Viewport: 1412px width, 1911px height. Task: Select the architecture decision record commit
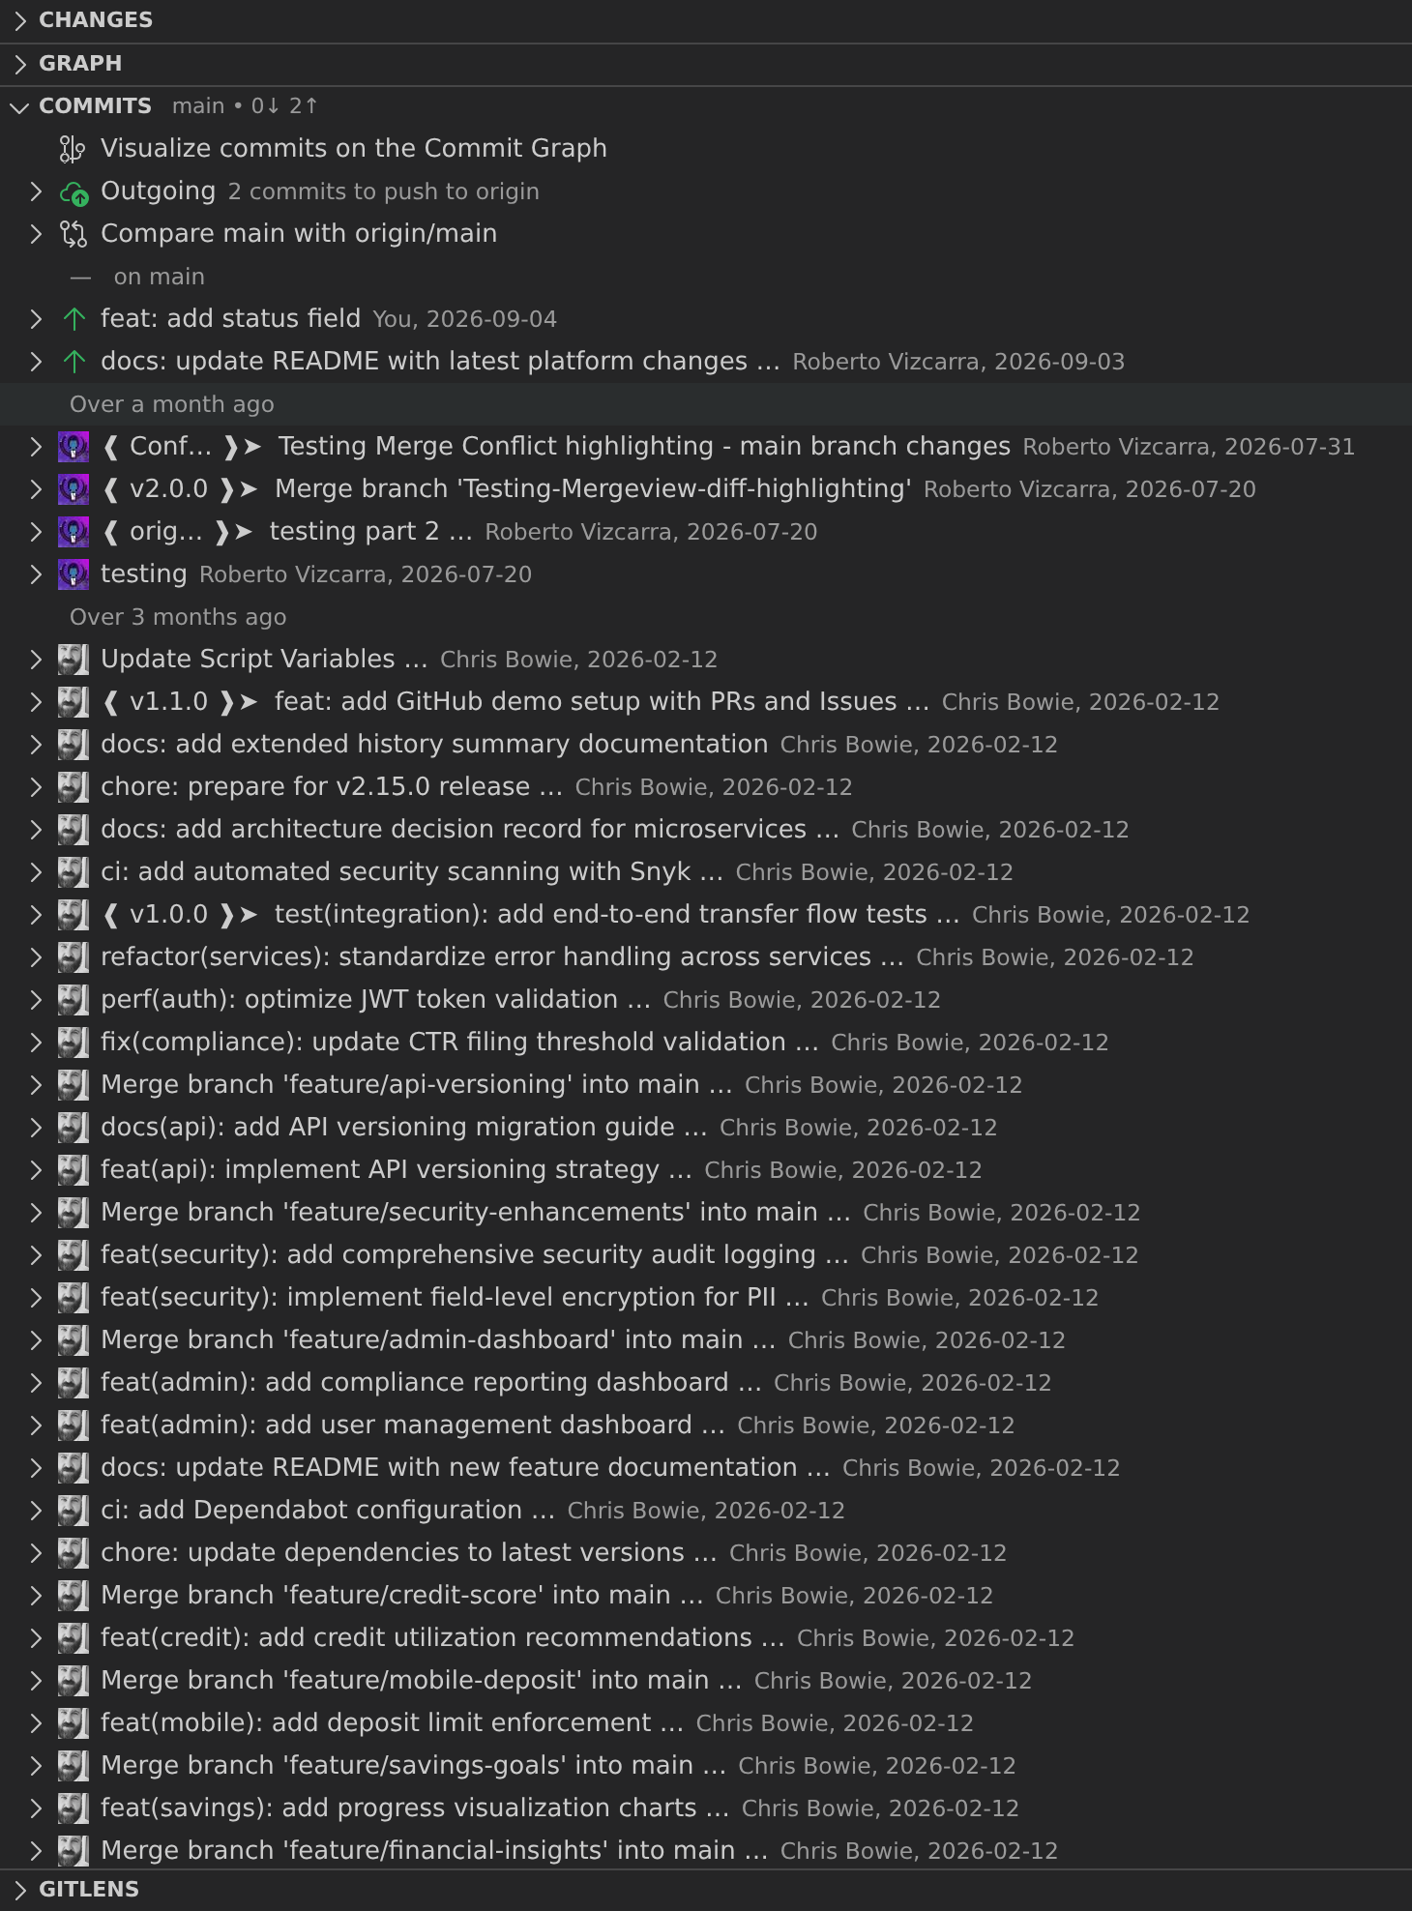(x=706, y=830)
